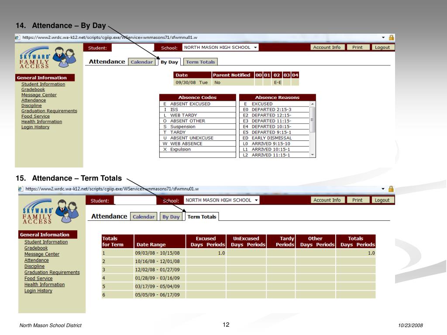The height and width of the screenshot is (335, 447).
Task: Click Skyward Family Access logo in By Day screen
Action: click(x=47, y=57)
